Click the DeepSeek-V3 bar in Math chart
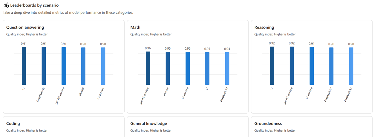Screen dimensions: 374x137 click(227, 68)
